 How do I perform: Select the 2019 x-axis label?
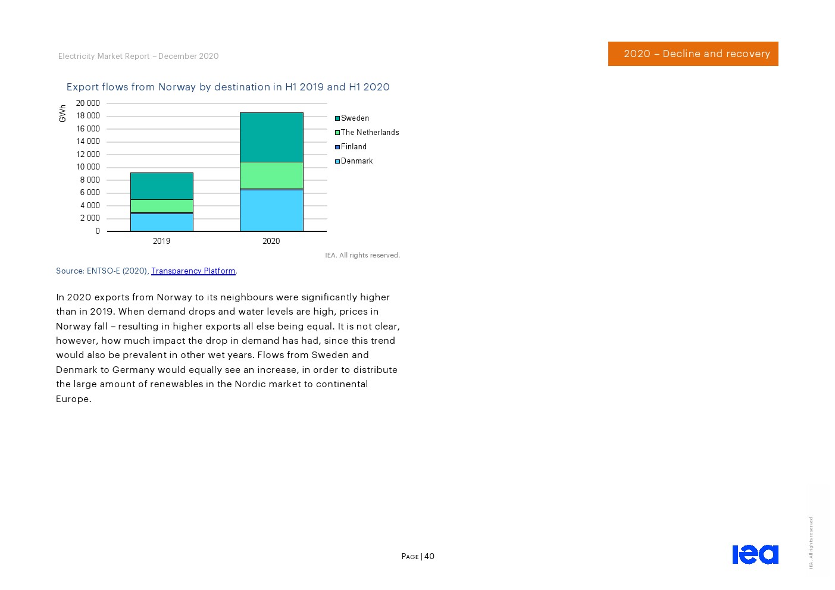point(161,241)
